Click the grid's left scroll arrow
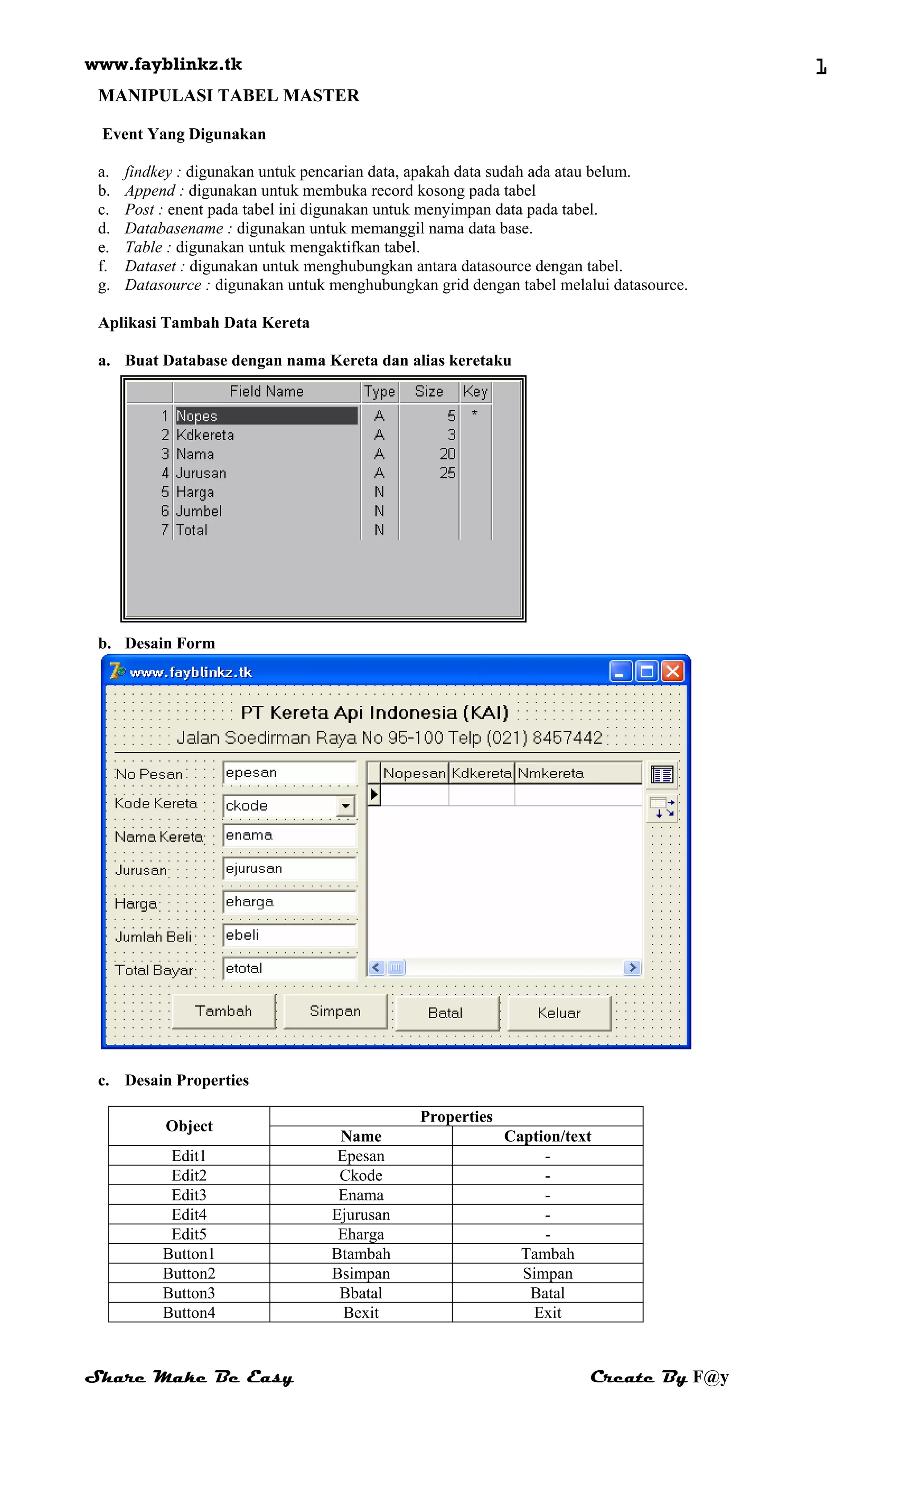This screenshot has height=1503, width=913. [x=377, y=967]
